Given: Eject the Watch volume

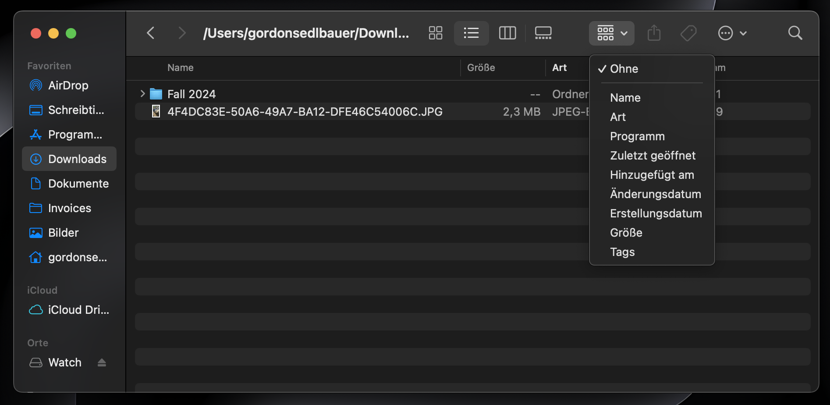Looking at the screenshot, I should [102, 362].
